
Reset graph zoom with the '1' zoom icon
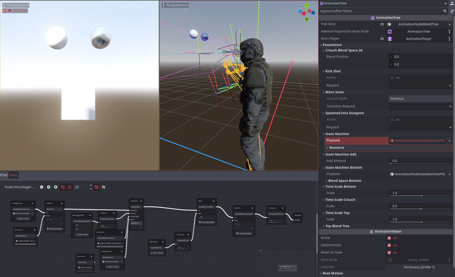pyautogui.click(x=49, y=186)
